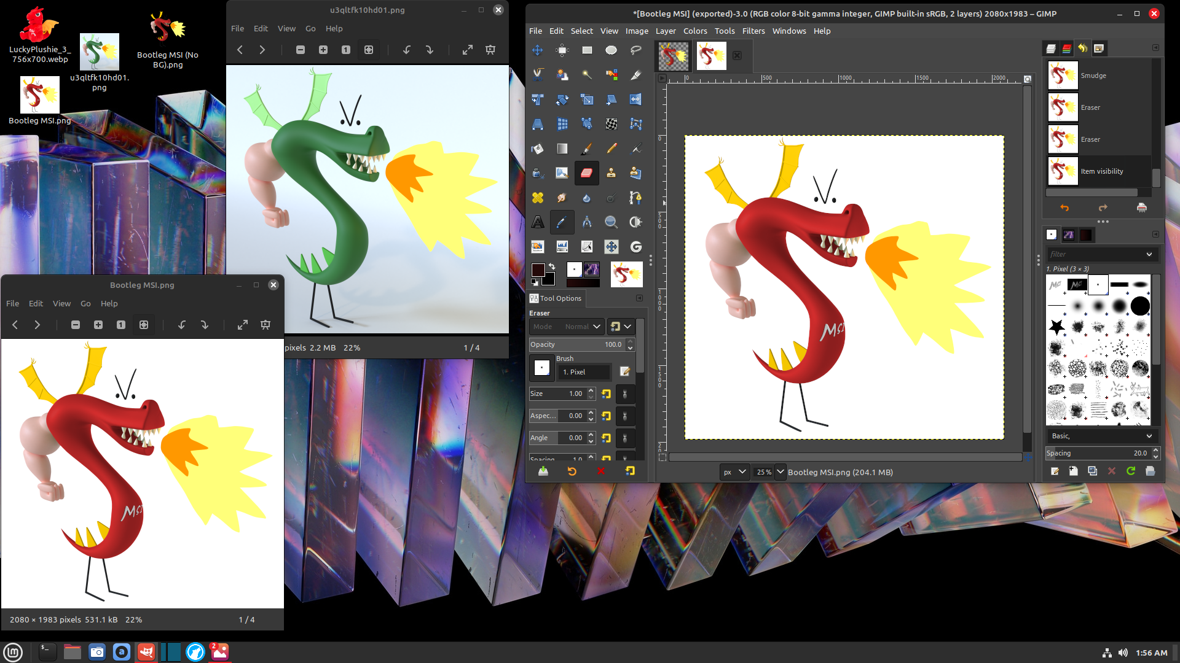Open the Filters menu in GIMP
This screenshot has width=1180, height=663.
[753, 31]
